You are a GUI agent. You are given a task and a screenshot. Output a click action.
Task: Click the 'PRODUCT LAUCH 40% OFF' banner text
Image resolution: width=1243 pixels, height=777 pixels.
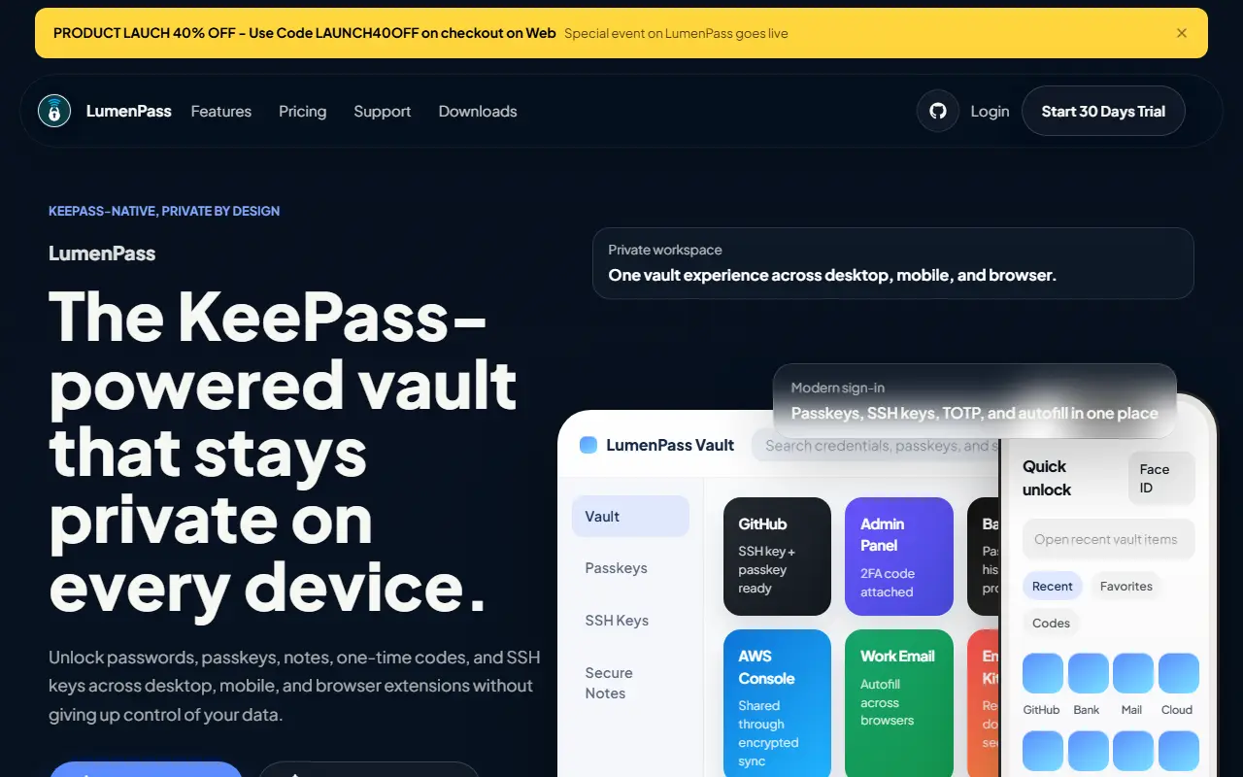click(305, 33)
